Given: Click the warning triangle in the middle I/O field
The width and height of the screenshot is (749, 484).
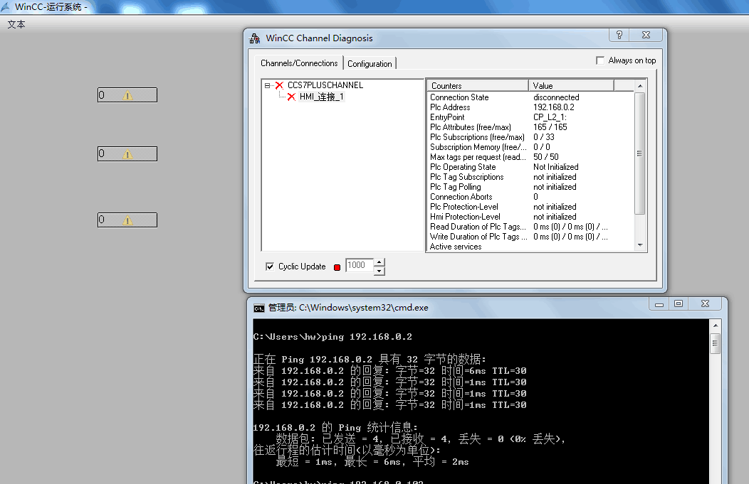Looking at the screenshot, I should click(127, 154).
